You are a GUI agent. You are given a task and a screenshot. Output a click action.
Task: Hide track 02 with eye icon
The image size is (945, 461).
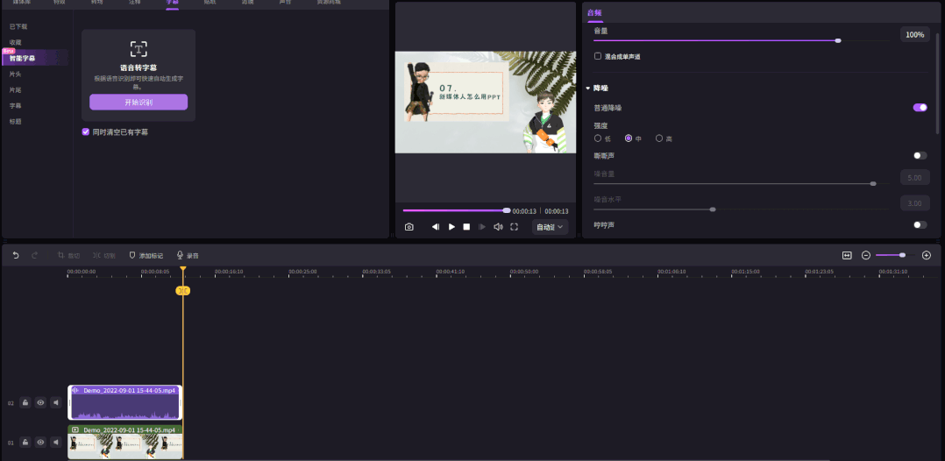40,402
